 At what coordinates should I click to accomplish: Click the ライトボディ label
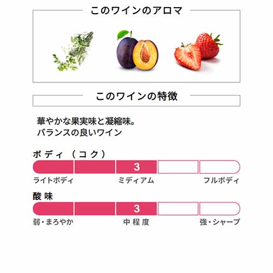[x=53, y=181]
